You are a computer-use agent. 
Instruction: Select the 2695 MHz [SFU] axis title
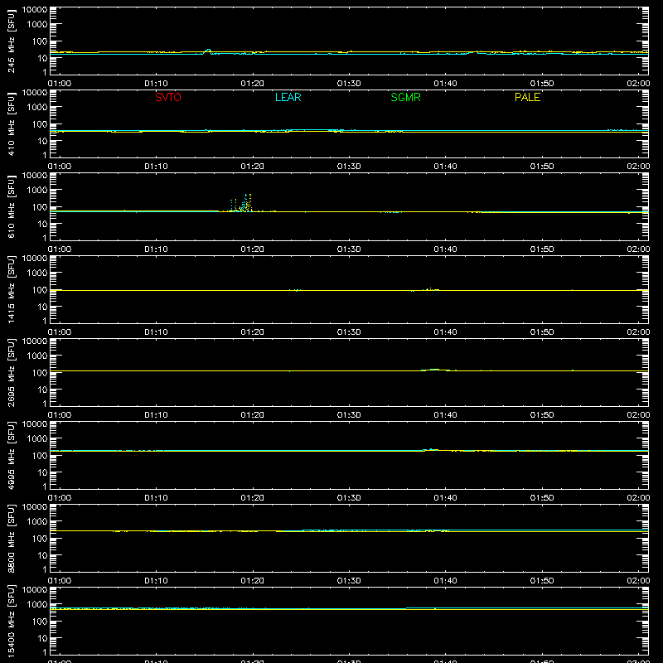pos(12,373)
